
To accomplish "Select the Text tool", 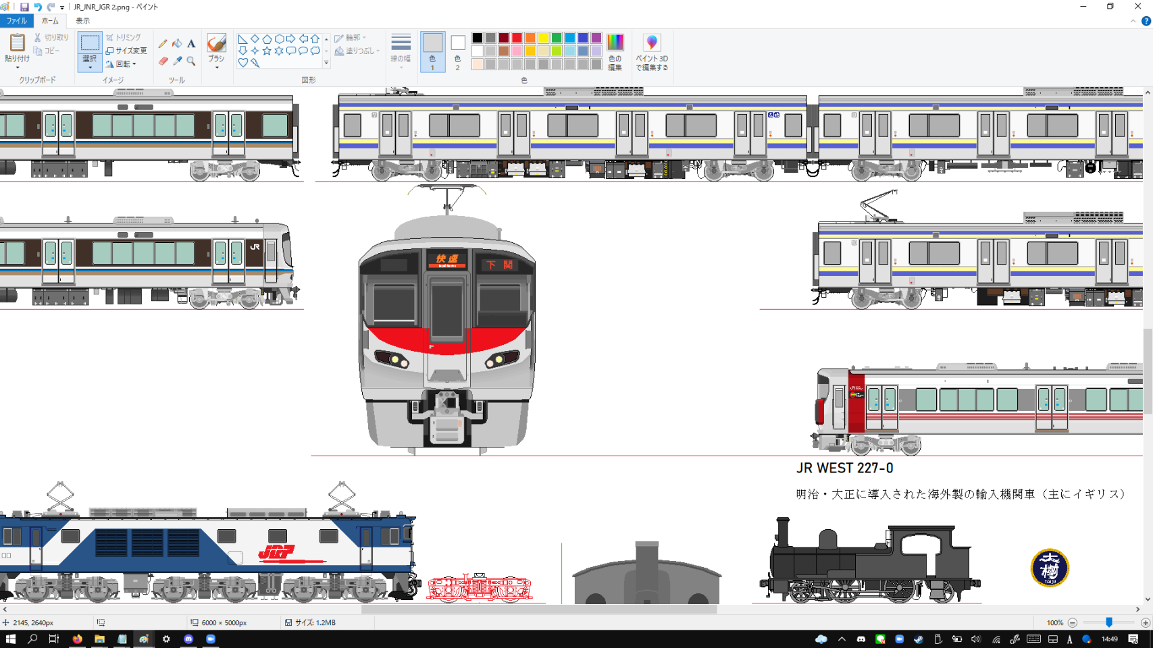I will (x=191, y=44).
